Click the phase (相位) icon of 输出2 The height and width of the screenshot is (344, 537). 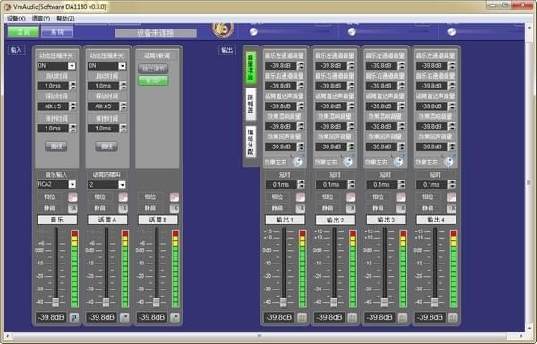351,197
